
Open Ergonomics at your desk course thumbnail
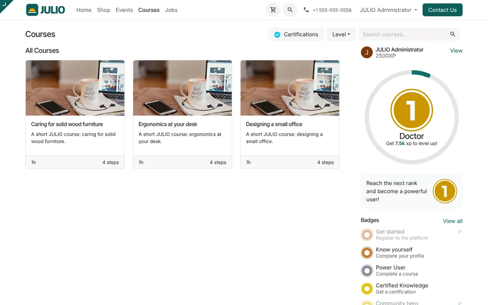(x=182, y=88)
